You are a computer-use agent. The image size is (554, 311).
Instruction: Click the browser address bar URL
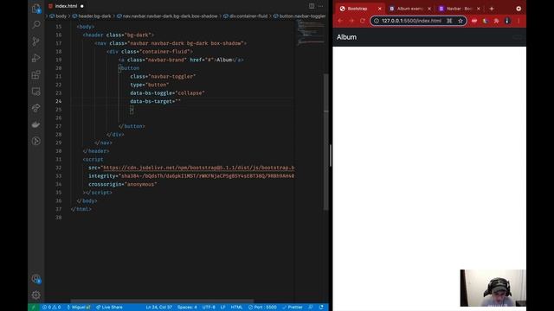tap(411, 21)
